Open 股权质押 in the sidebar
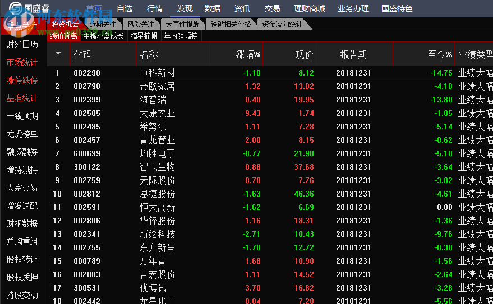The height and width of the screenshot is (304, 493). pos(22,277)
